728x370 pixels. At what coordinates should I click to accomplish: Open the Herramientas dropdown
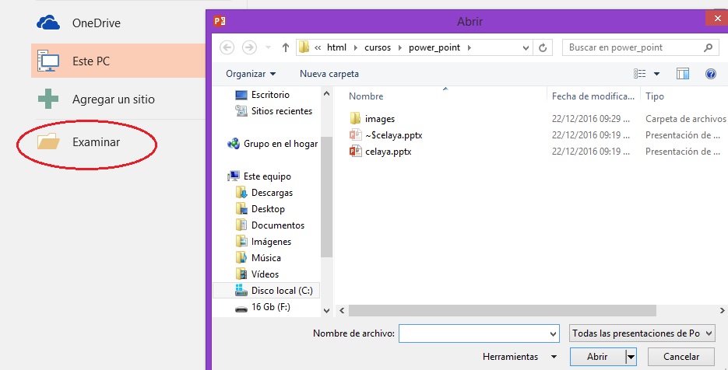[519, 357]
